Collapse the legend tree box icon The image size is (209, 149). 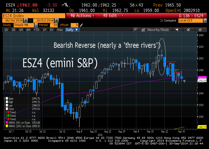coord(5,98)
